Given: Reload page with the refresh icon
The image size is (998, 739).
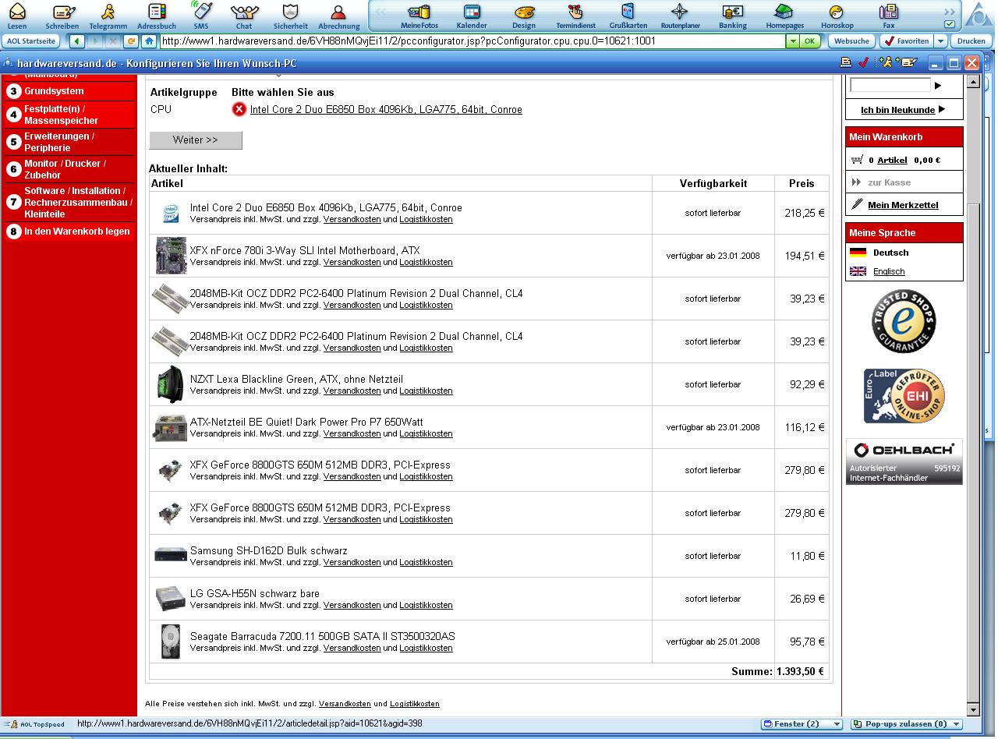Looking at the screenshot, I should [x=131, y=41].
